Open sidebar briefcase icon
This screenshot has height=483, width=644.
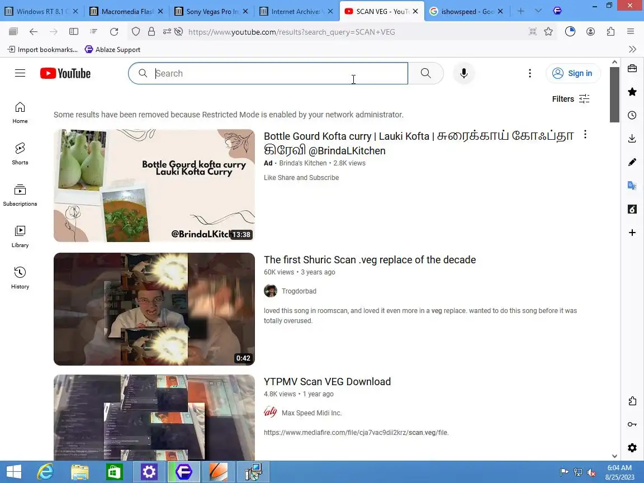tap(632, 68)
